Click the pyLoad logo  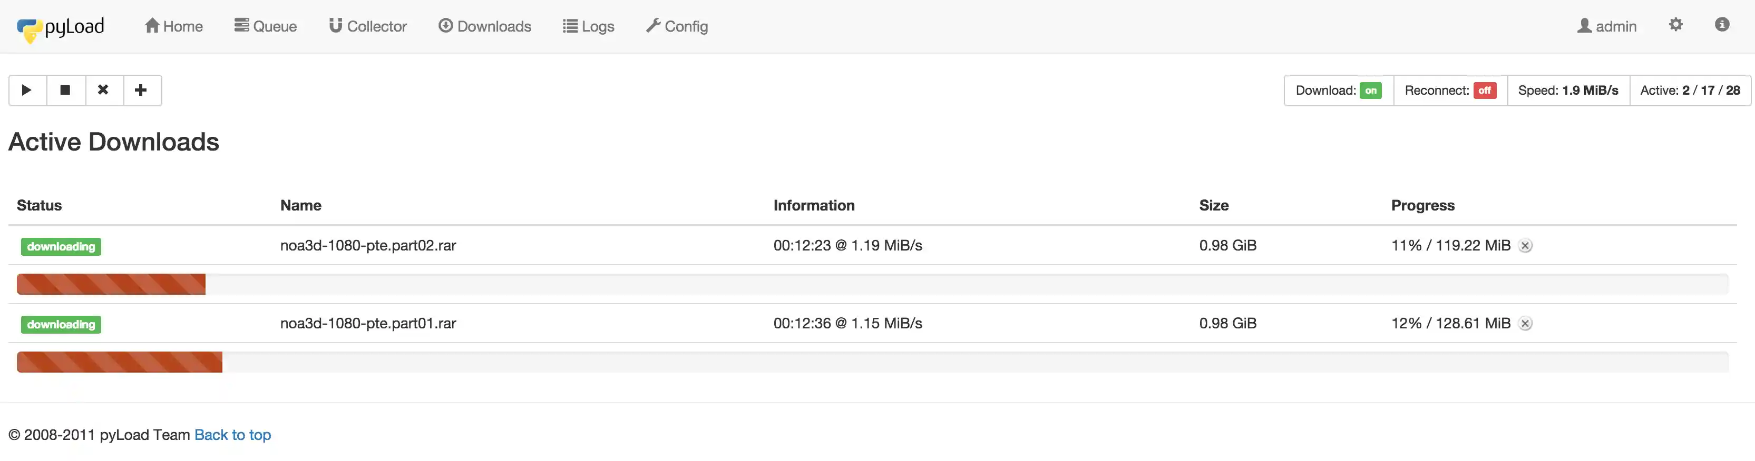[61, 27]
